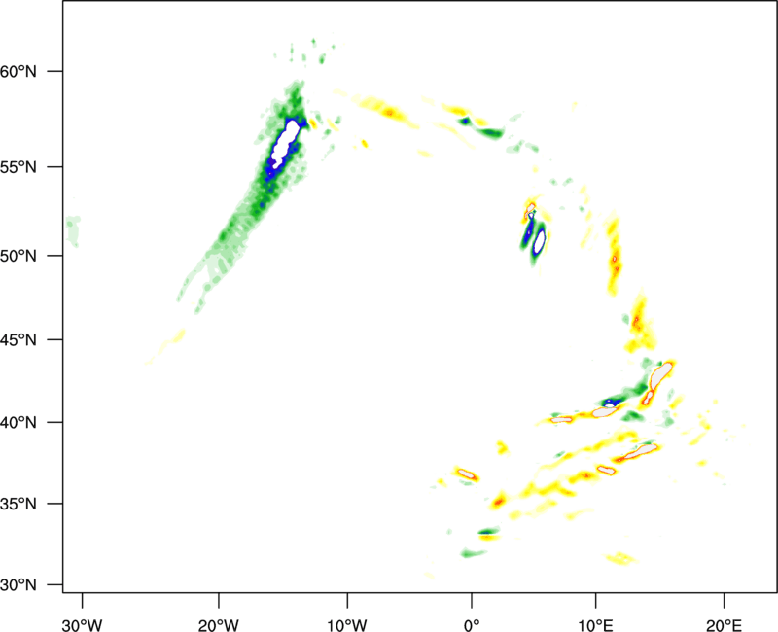This screenshot has width=778, height=632.
Task: Click the 60°N latitude label
Action: (18, 71)
